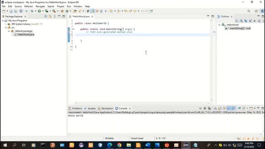265x149 pixels.
Task: Click the External Tools run icon
Action: click(x=54, y=11)
